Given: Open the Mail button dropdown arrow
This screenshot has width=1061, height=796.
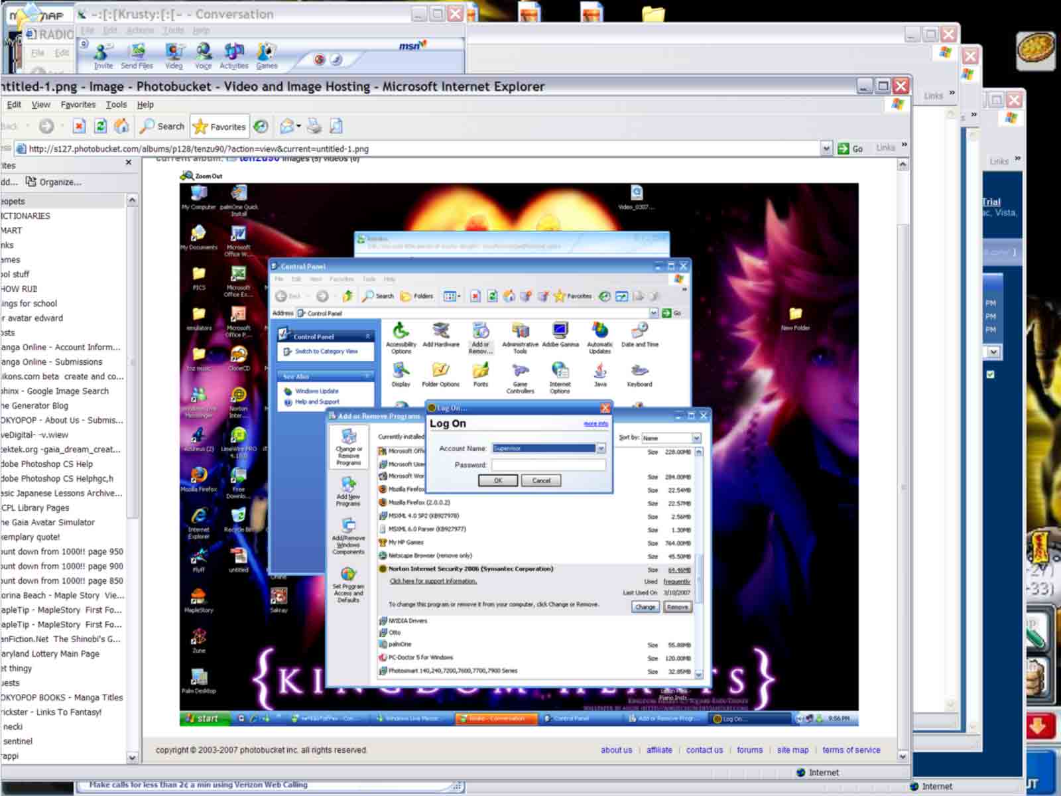Looking at the screenshot, I should point(299,126).
